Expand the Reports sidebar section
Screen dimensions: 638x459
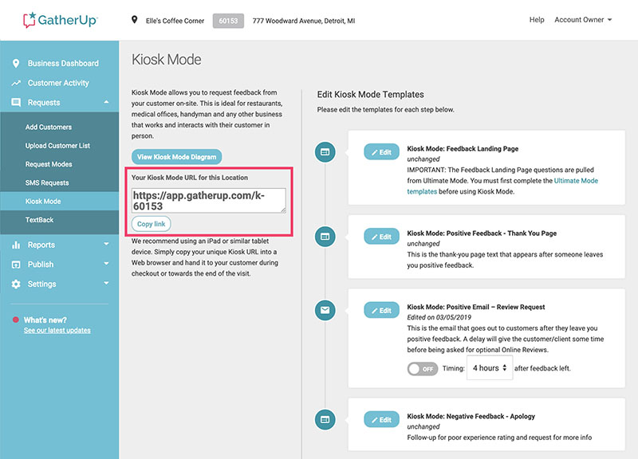[x=106, y=244]
